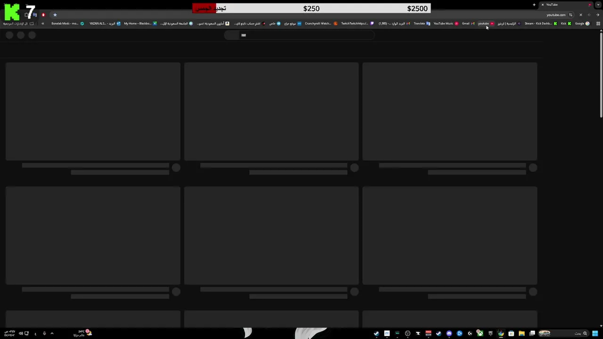
Task: Open the lowercase youtube bookmark
Action: [486, 24]
